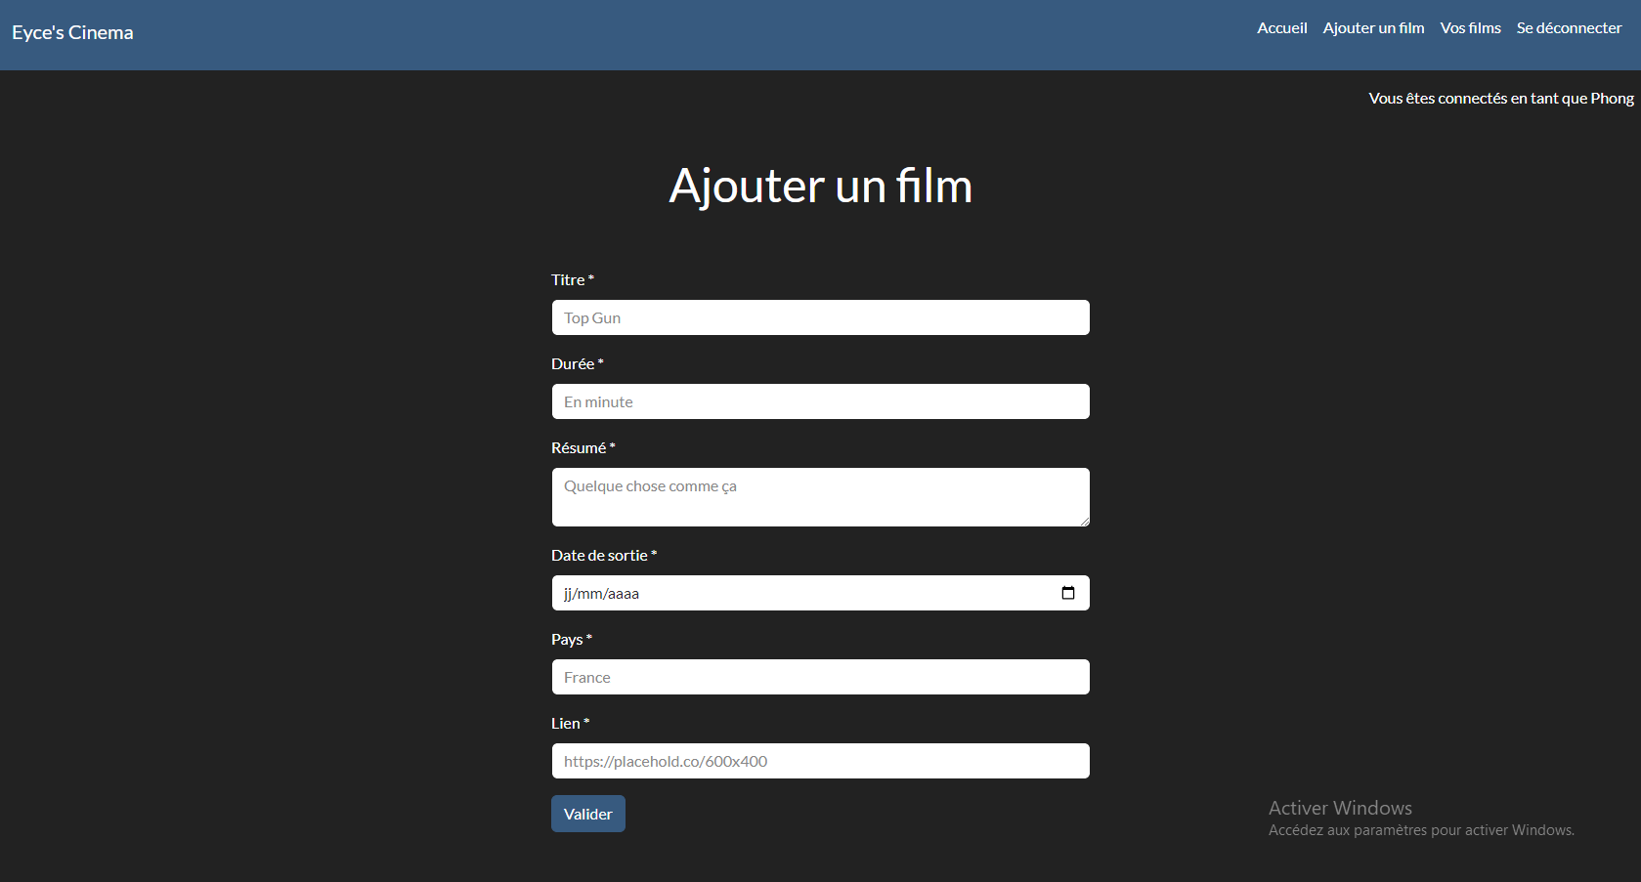Click the Pays input showing France placeholder

click(x=820, y=677)
